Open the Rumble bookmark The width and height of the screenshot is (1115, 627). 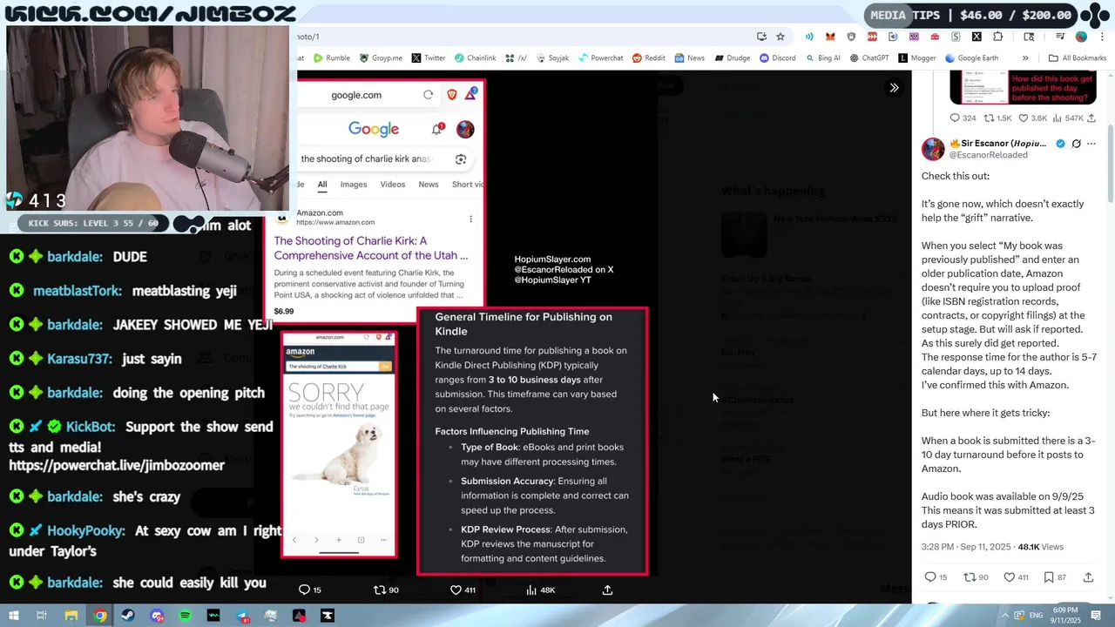coord(332,58)
